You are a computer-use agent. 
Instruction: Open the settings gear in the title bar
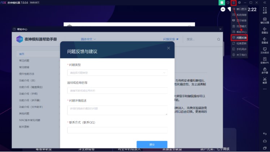(239, 3)
